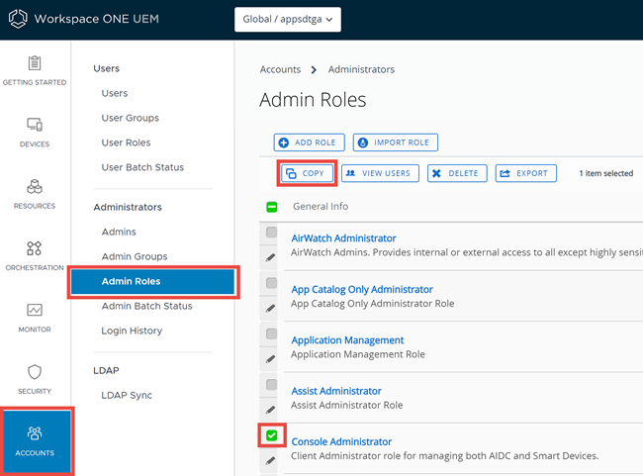Edit AirWatch Administrator pencil icon
The width and height of the screenshot is (643, 476).
coord(270,257)
